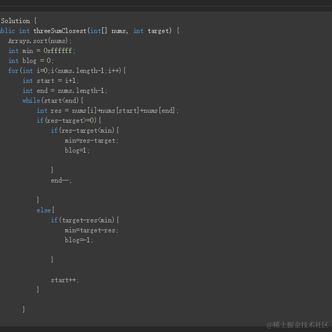
Task: Click the line 'int blog = 0;'
Action: pos(31,61)
